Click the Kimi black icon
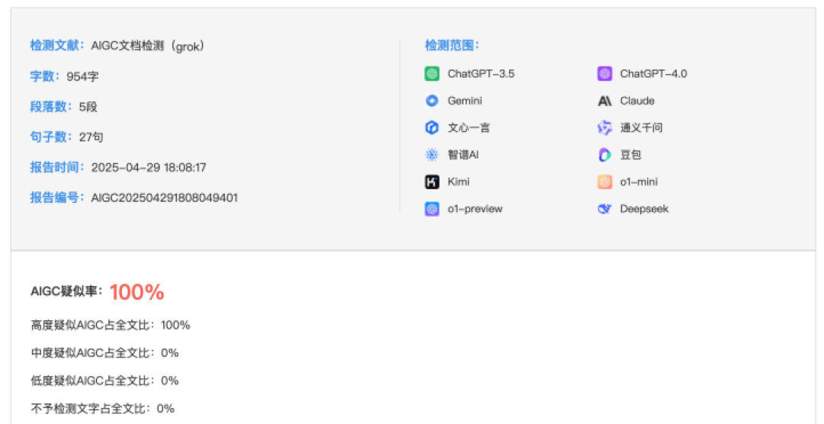Viewport: 824px width, 424px height. (x=432, y=181)
